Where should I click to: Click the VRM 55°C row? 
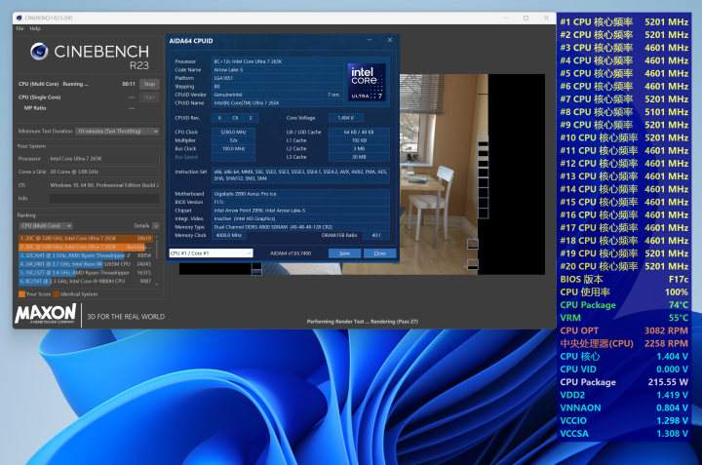624,318
